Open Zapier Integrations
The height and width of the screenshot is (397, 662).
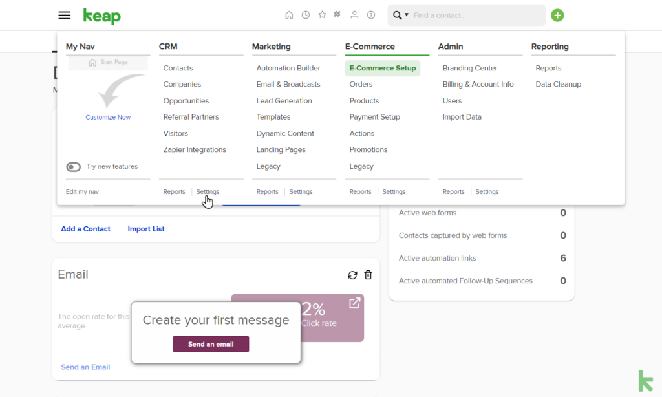pos(195,149)
